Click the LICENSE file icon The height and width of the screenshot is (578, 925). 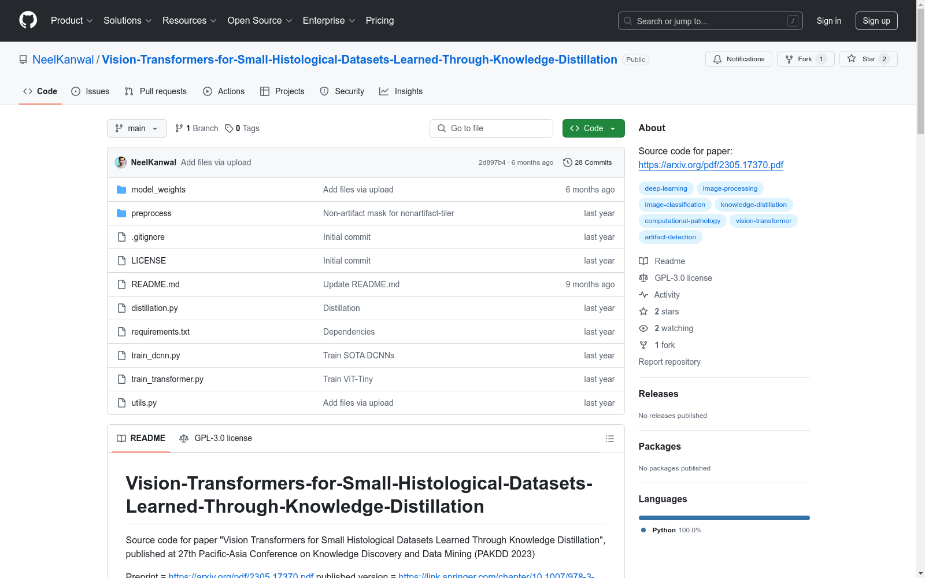[x=121, y=261]
